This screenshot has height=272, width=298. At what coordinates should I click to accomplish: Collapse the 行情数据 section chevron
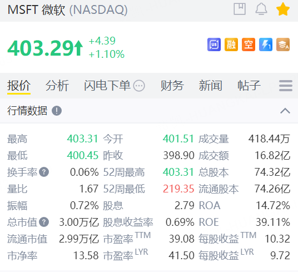(x=285, y=111)
